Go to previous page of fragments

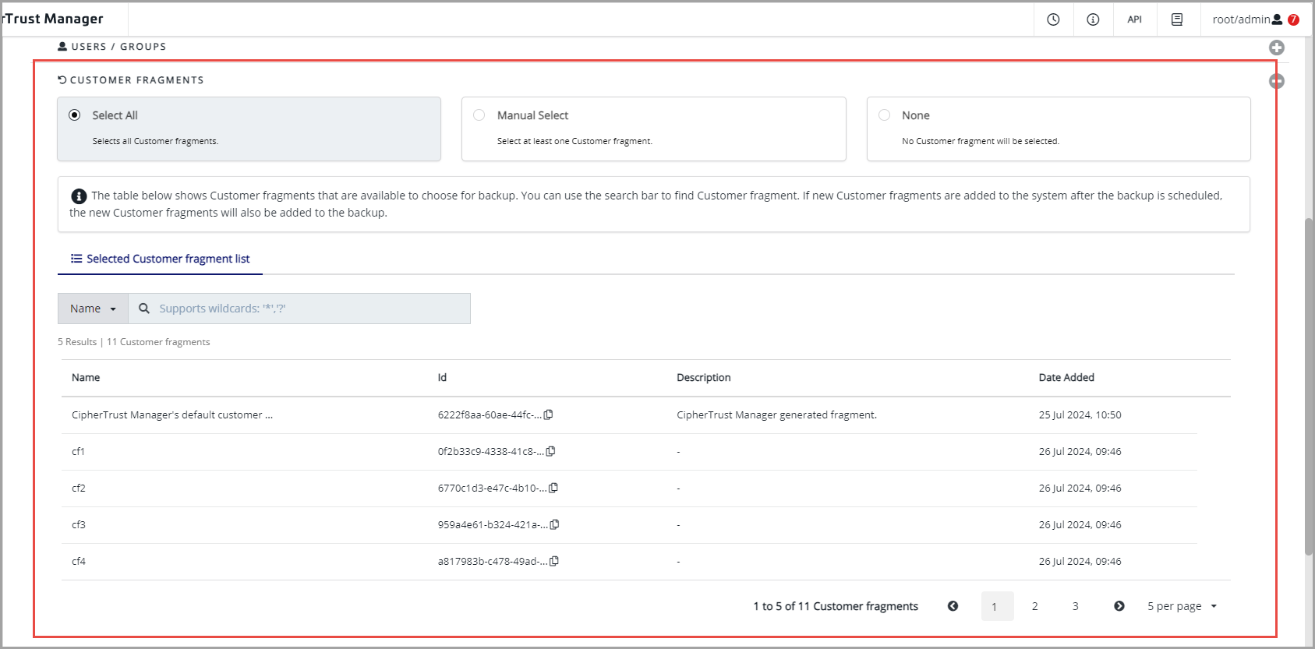click(x=953, y=606)
